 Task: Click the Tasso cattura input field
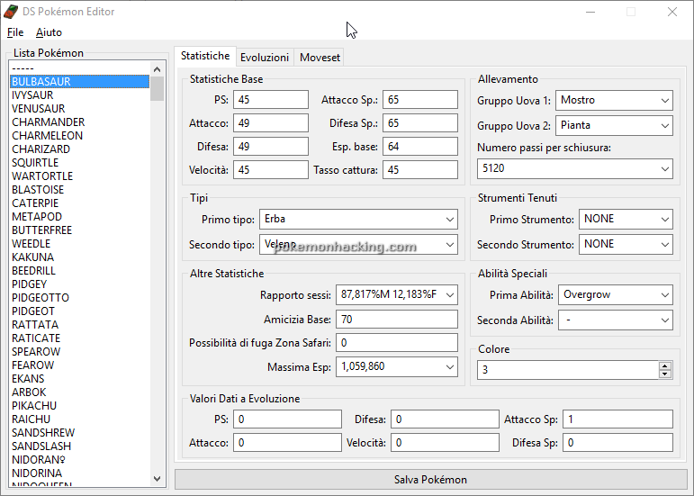click(420, 170)
